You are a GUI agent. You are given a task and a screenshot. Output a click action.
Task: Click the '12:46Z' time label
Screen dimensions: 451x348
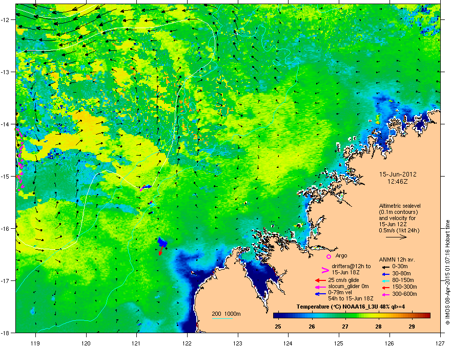point(398,182)
